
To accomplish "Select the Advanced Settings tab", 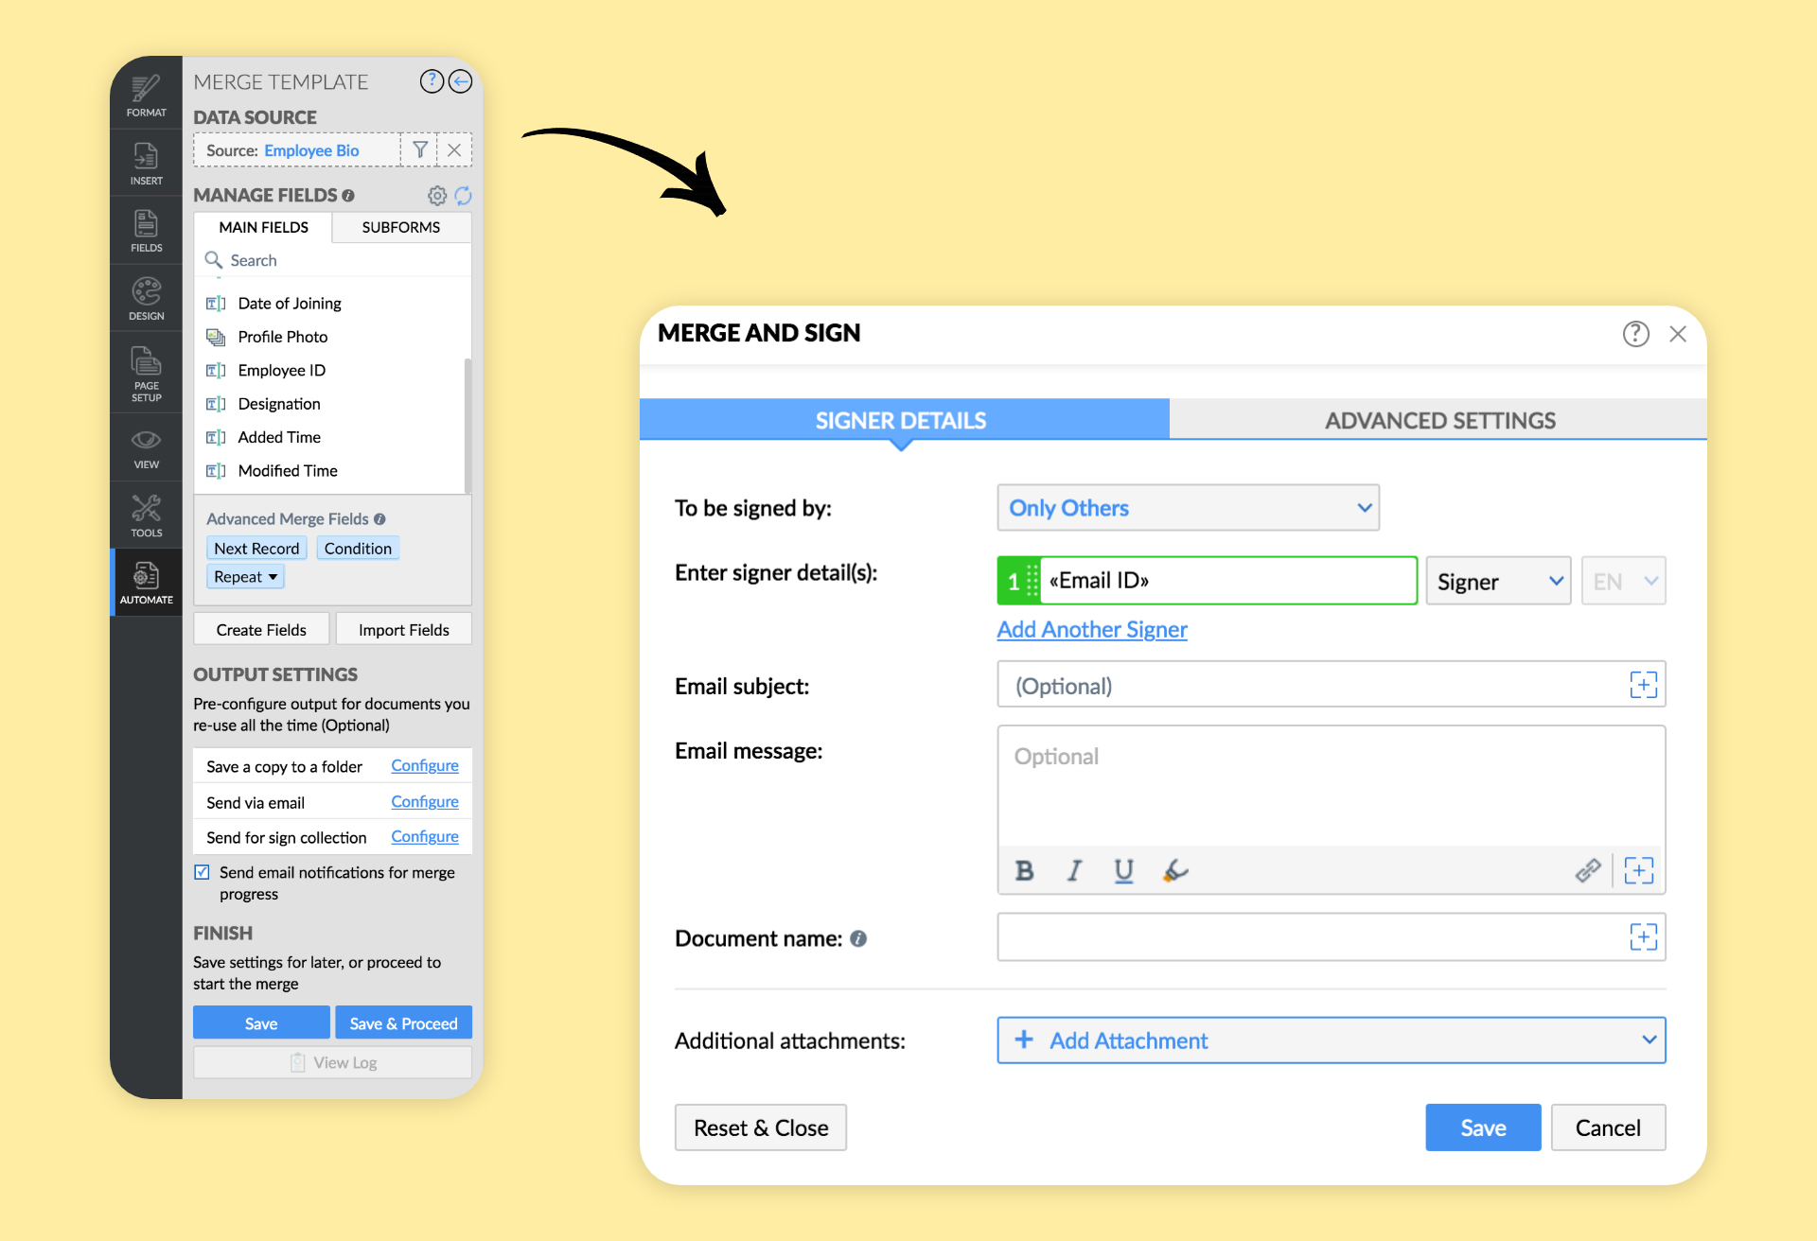I will coord(1438,420).
